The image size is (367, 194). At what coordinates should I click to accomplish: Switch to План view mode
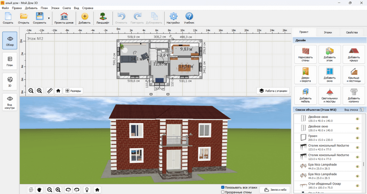pos(9,61)
